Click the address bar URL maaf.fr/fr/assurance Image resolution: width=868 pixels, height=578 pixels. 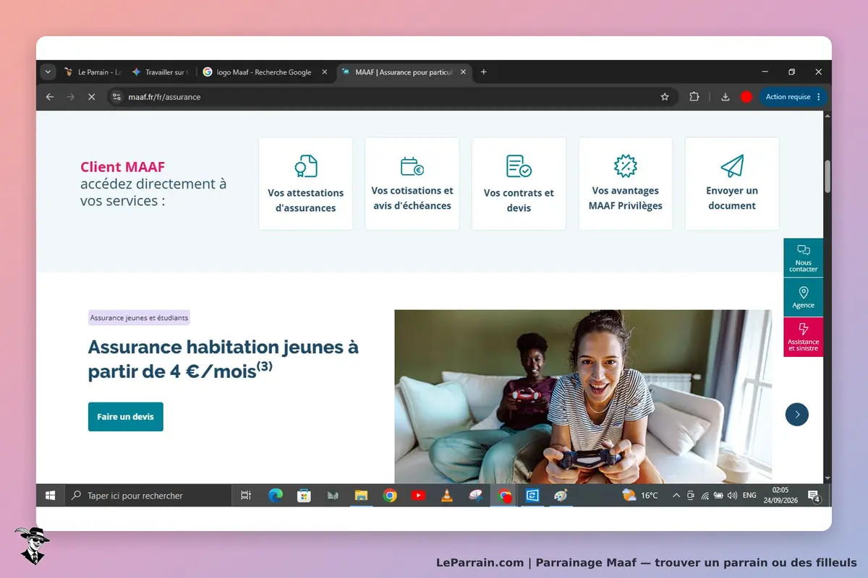164,97
